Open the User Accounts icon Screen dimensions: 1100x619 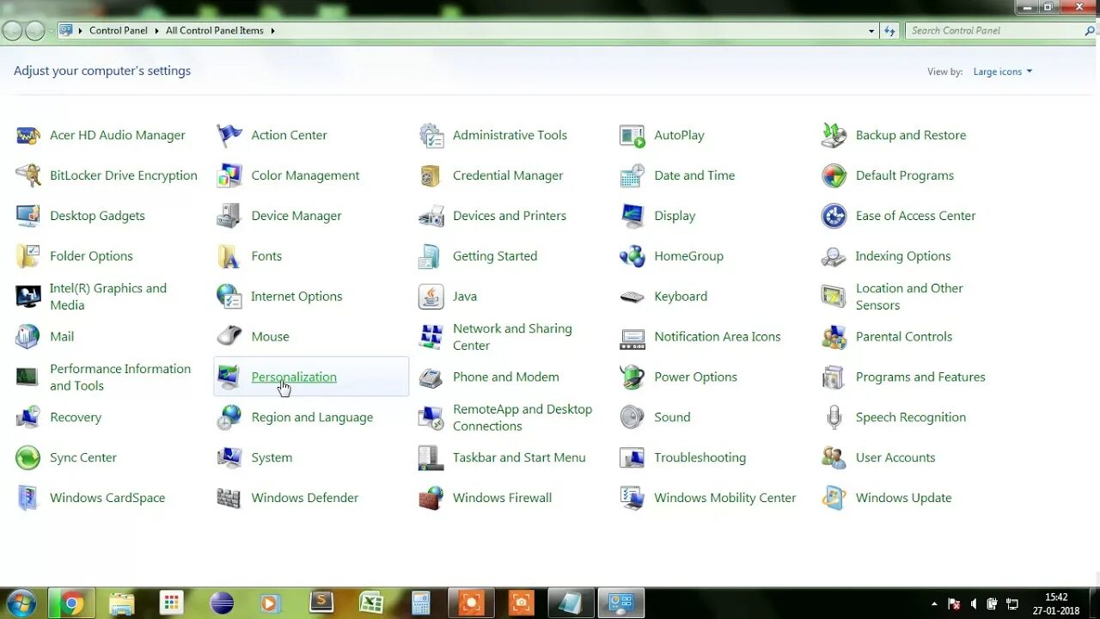coord(834,457)
